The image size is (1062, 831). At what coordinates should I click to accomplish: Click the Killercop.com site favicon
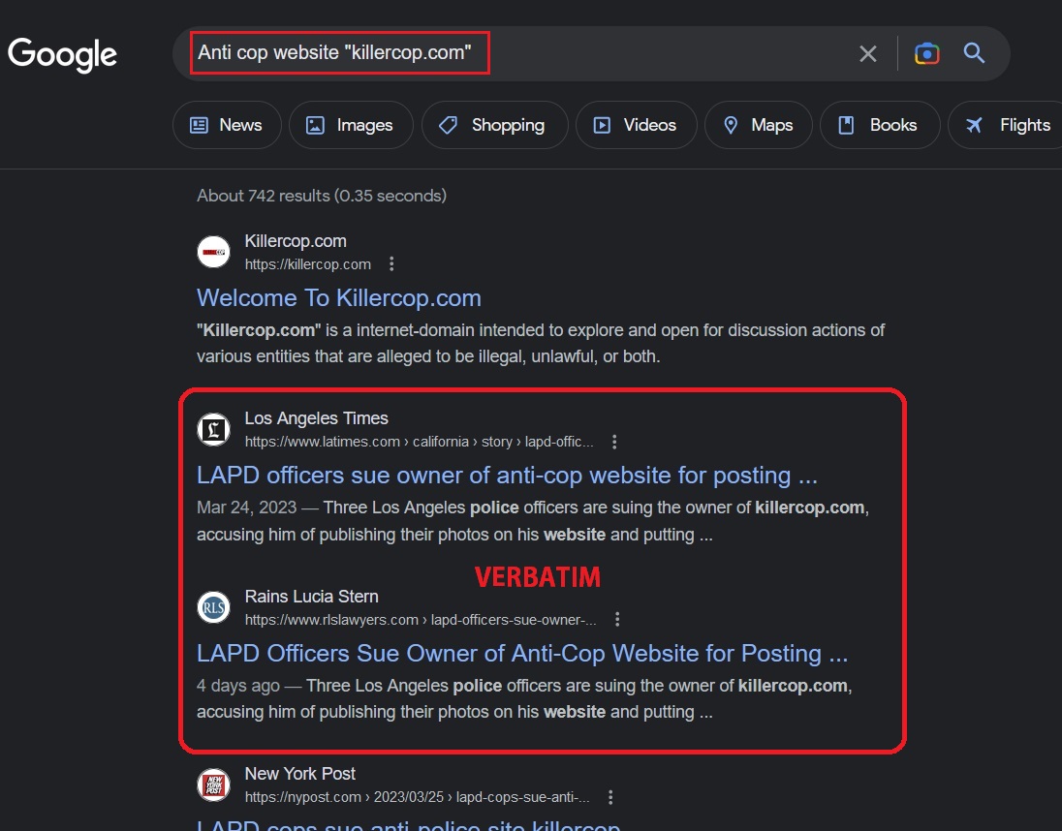pyautogui.click(x=213, y=252)
